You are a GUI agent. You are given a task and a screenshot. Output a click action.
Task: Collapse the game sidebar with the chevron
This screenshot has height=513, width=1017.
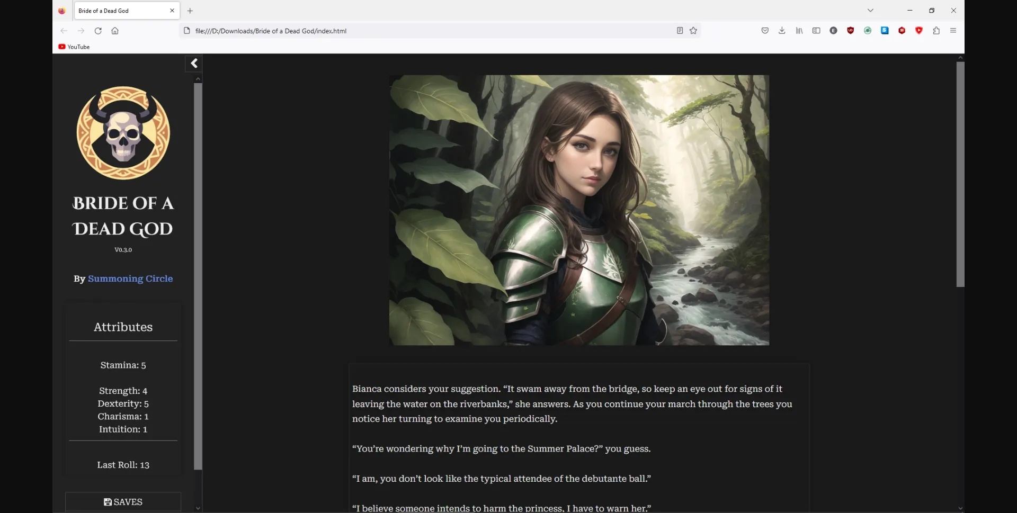click(194, 64)
